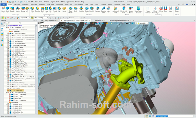The height and width of the screenshot is (118, 196).
Task: Open the Inquire menu in menu bar
Action: pos(53,2)
